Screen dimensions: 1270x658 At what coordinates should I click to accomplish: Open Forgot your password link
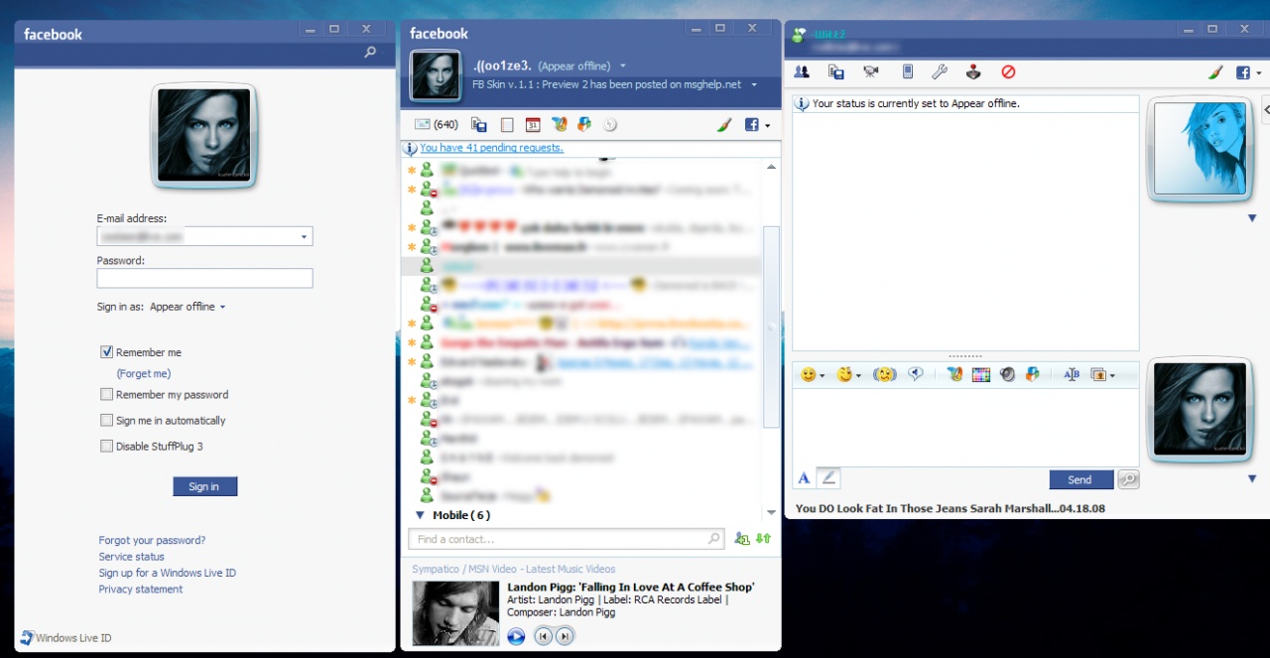152,541
